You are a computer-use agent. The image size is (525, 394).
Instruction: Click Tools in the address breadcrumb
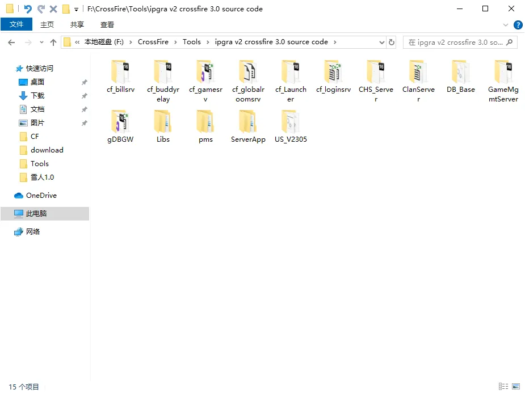coord(191,42)
